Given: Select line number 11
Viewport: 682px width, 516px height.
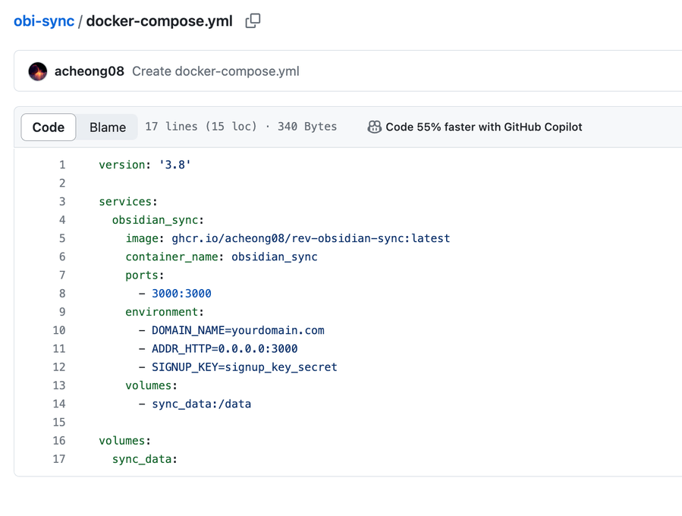Looking at the screenshot, I should [x=59, y=348].
